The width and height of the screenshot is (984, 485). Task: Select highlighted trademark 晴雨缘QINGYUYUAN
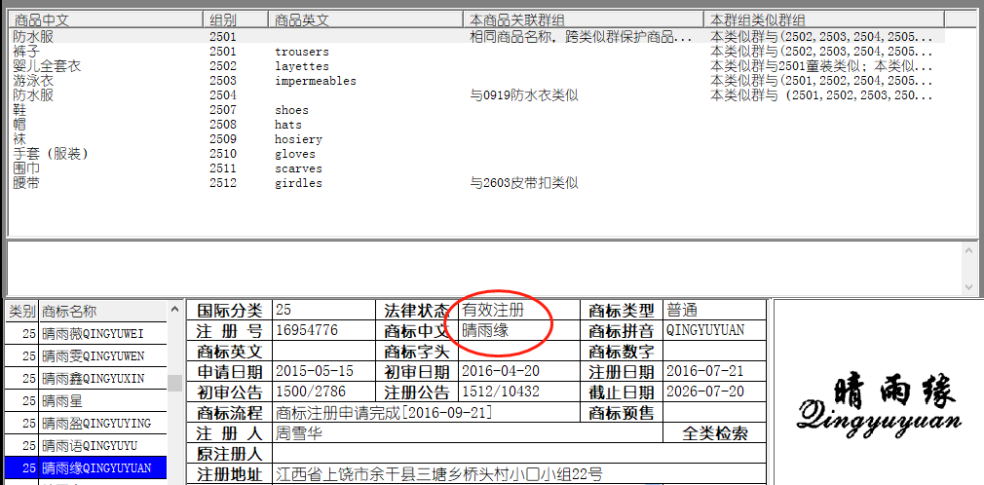point(86,468)
